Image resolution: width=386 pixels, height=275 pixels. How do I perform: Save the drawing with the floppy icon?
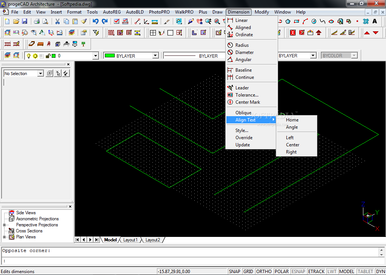tap(25, 22)
